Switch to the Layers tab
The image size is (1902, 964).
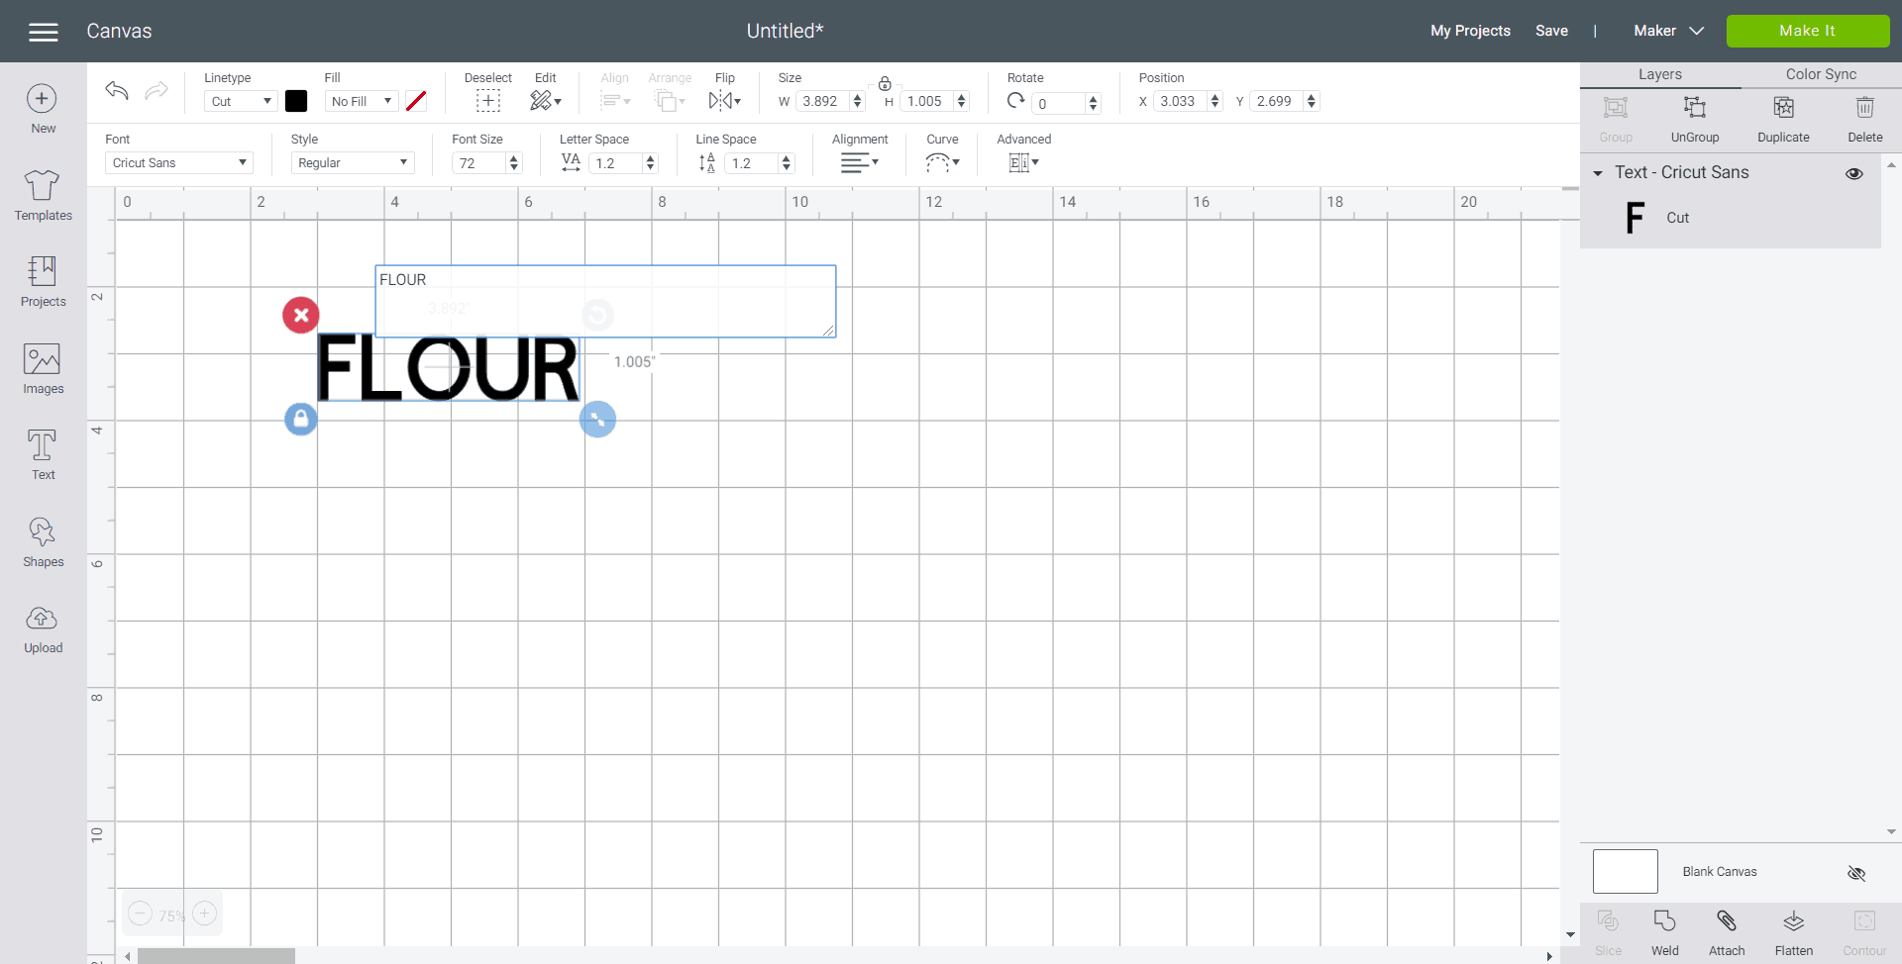point(1660,74)
